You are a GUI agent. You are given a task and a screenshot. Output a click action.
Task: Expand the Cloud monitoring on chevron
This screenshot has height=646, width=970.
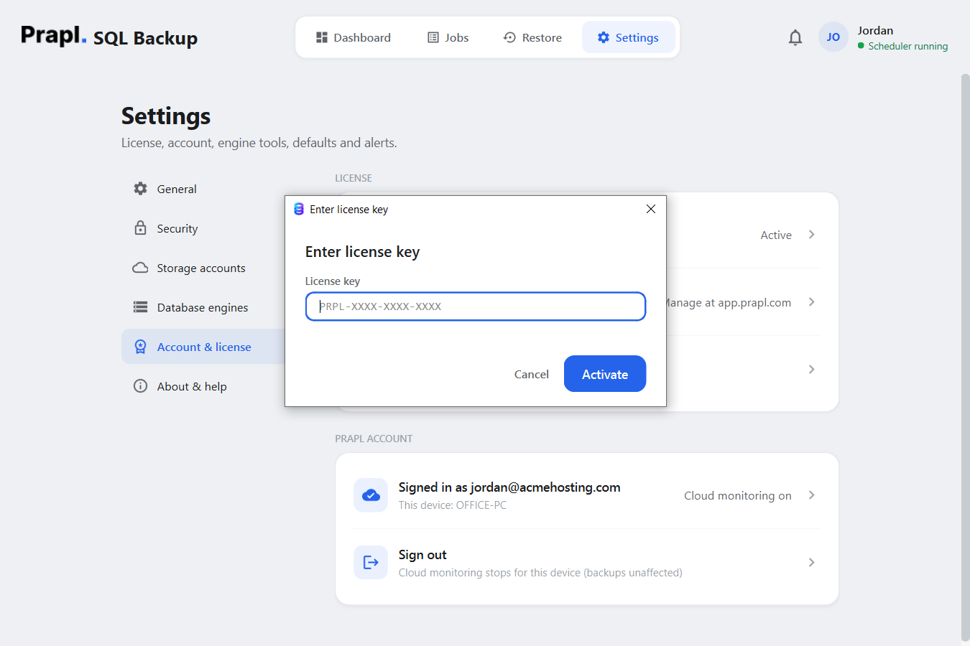click(811, 495)
